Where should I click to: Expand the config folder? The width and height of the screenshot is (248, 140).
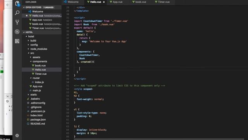(x=28, y=45)
